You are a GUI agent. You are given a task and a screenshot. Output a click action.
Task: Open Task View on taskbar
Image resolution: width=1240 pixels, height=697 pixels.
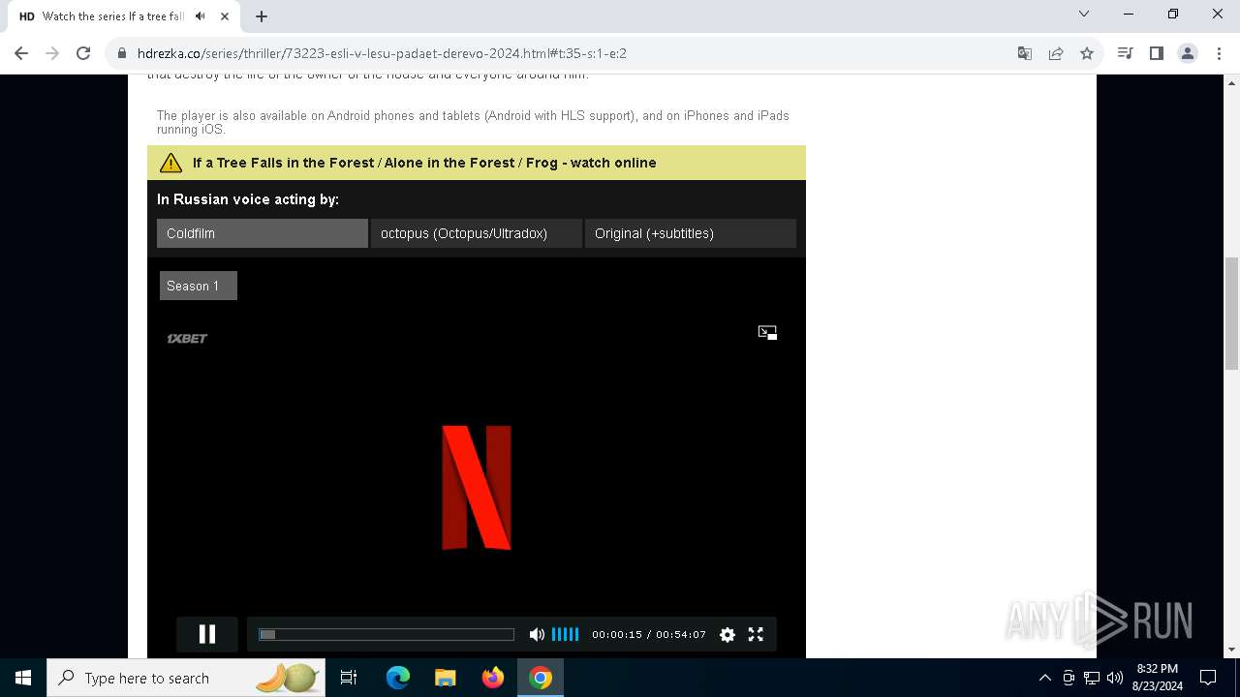click(350, 678)
